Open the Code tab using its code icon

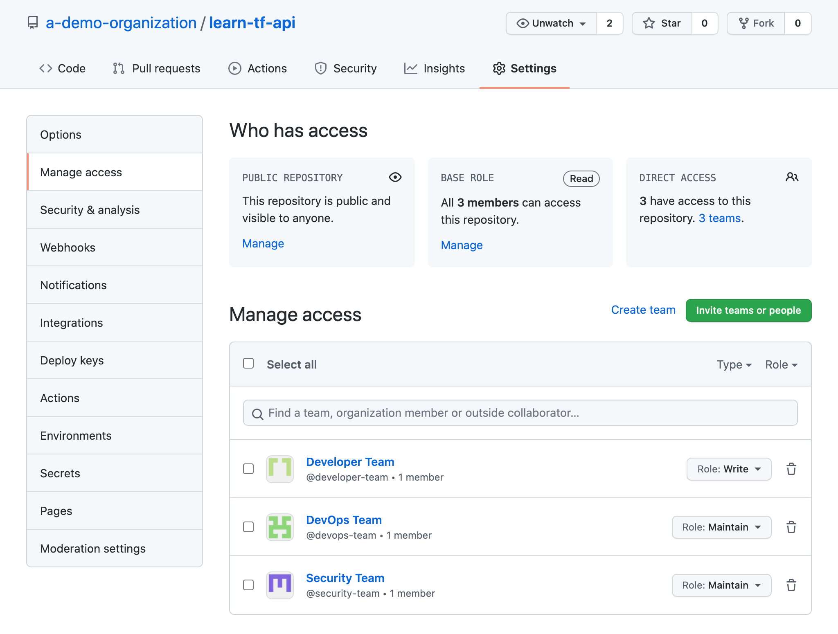click(46, 68)
